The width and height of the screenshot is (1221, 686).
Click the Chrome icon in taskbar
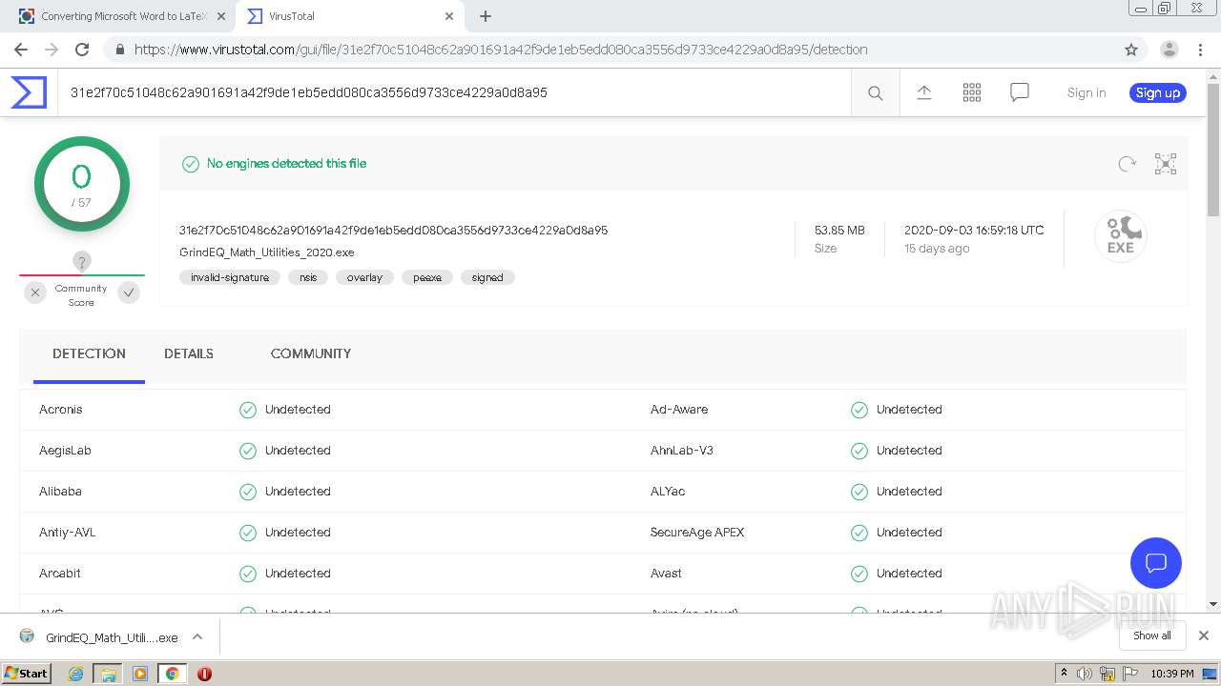[172, 674]
